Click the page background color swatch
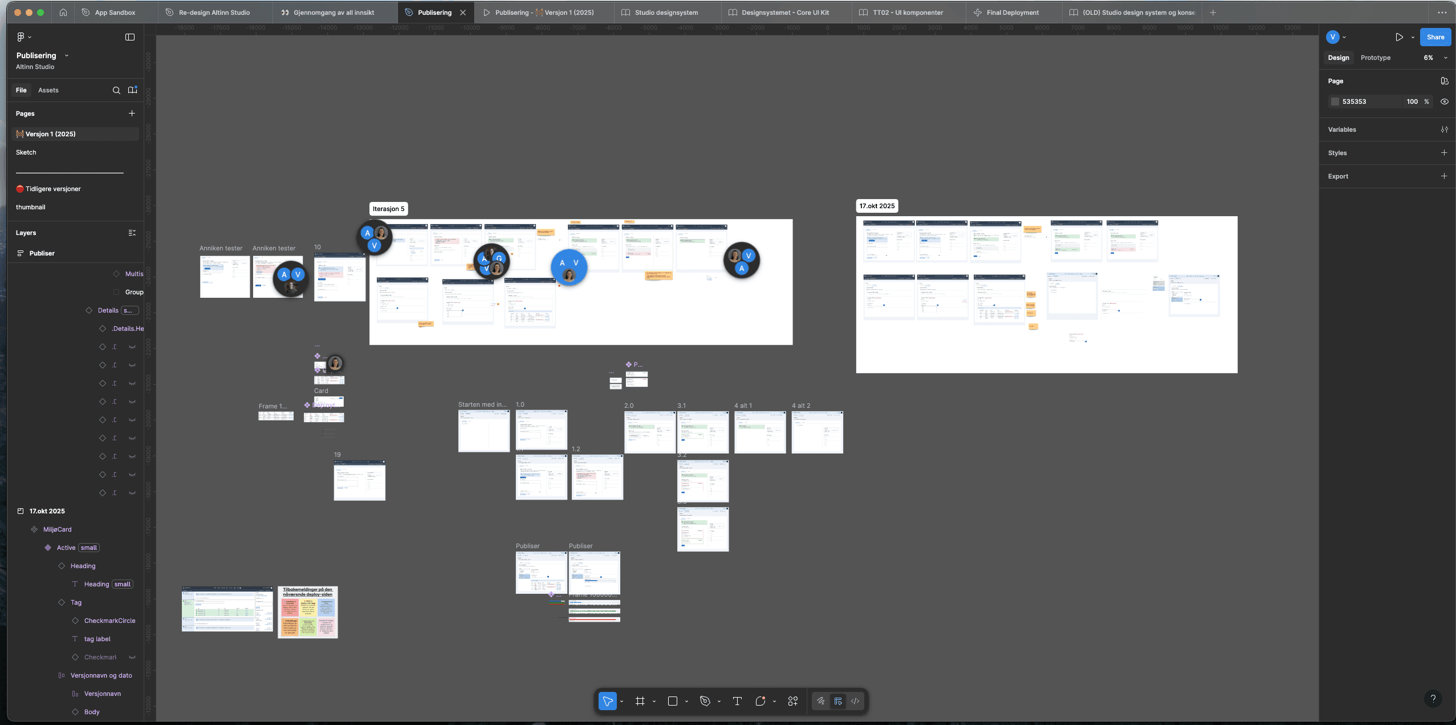The height and width of the screenshot is (725, 1456). [x=1335, y=102]
